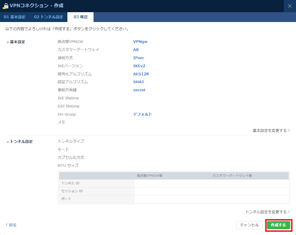Image resolution: width=296 pixels, height=235 pixels.
Task: Click the SHA1 authentication algorithm value
Action: (x=139, y=82)
